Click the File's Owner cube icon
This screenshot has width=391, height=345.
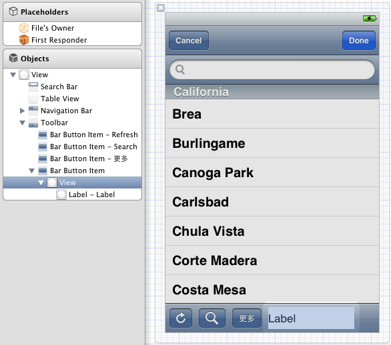click(24, 28)
